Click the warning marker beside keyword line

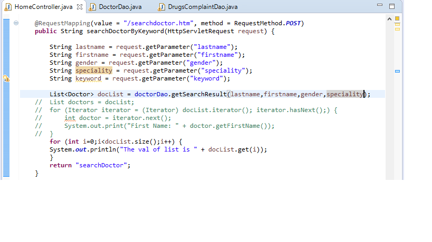coord(6,78)
